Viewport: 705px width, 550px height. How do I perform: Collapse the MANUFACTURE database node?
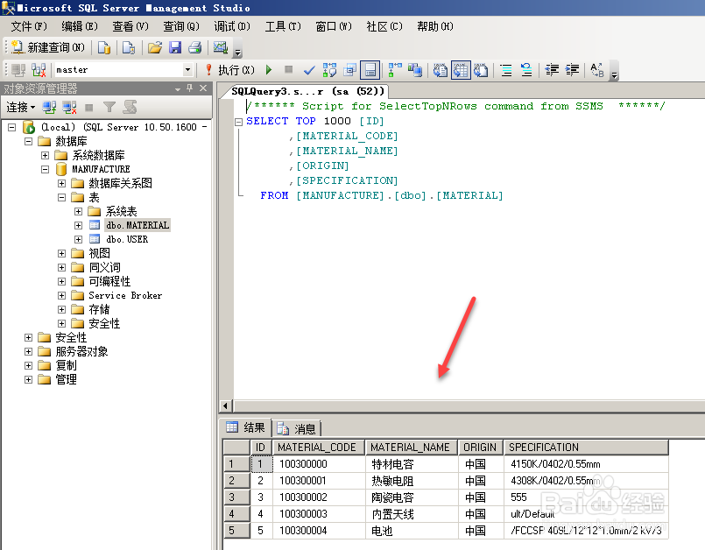click(45, 169)
